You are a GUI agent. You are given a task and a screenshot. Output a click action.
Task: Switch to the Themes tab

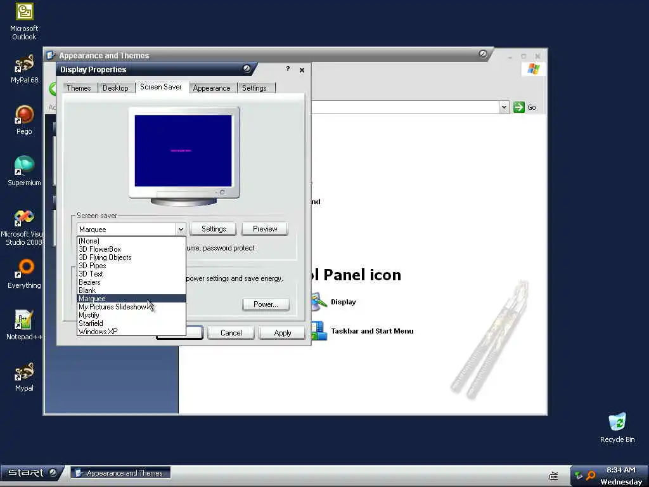coord(79,88)
